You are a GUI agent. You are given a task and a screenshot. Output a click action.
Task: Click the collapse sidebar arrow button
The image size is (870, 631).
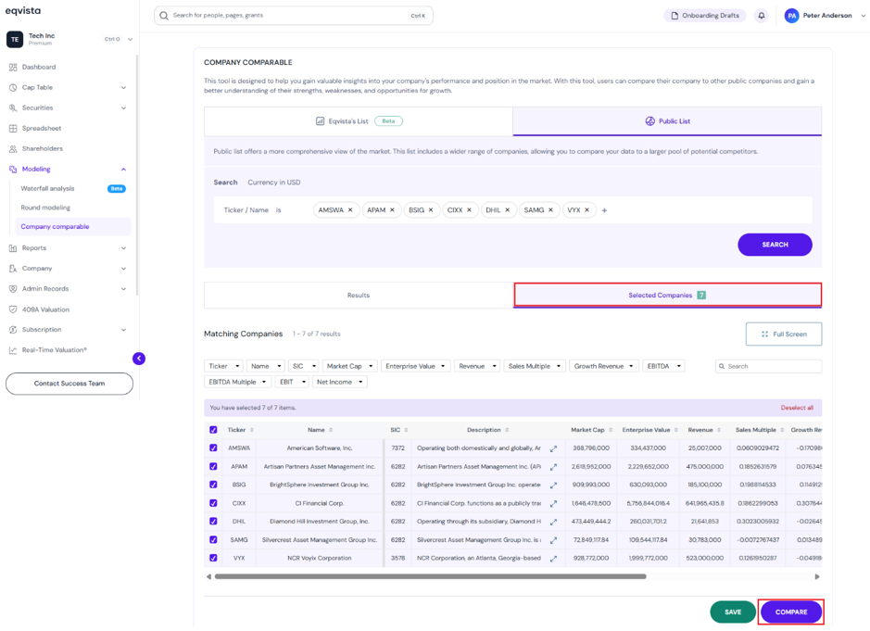(x=139, y=359)
